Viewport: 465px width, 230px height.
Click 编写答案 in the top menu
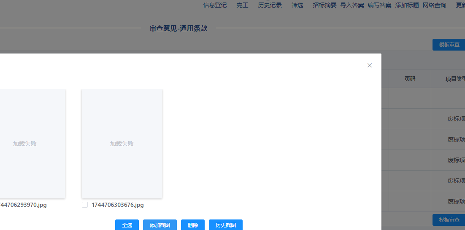[x=380, y=5]
